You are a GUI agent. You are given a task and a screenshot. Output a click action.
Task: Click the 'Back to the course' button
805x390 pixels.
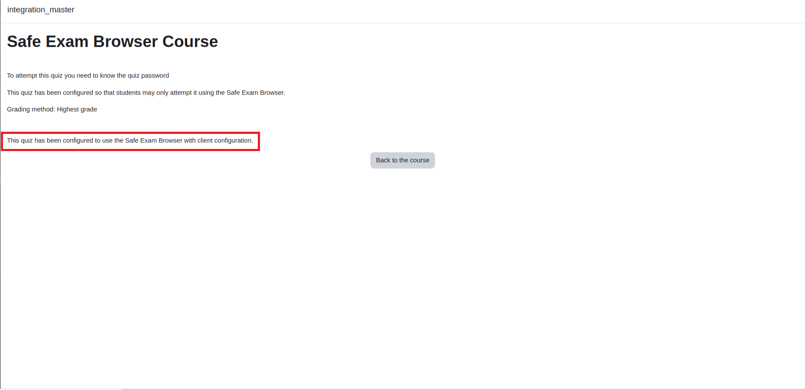coord(402,160)
